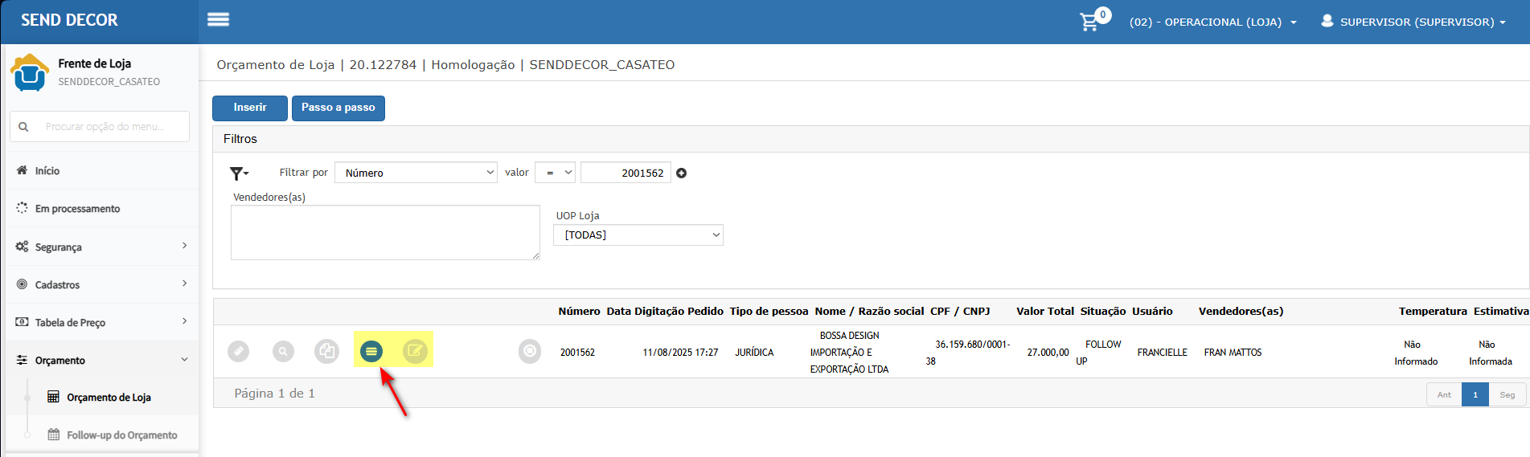Click the highlighted note-edit icon in row
1530x457 pixels.
[415, 352]
